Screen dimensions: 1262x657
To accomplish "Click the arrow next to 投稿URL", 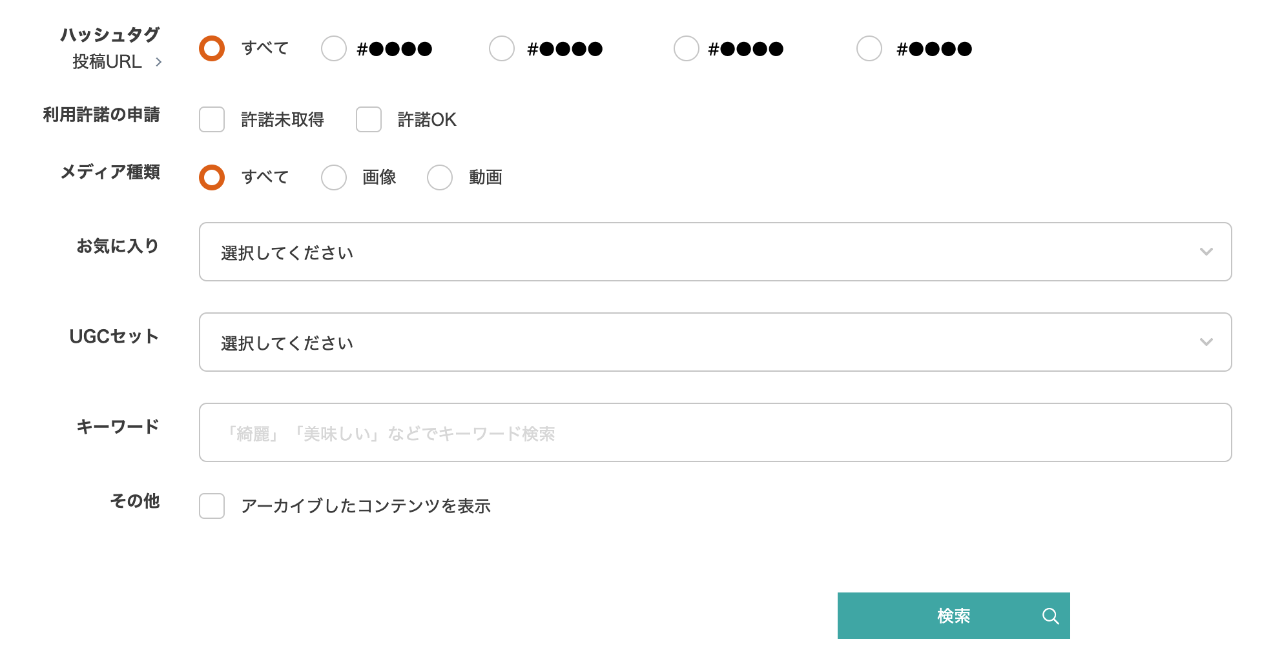I will [x=159, y=61].
